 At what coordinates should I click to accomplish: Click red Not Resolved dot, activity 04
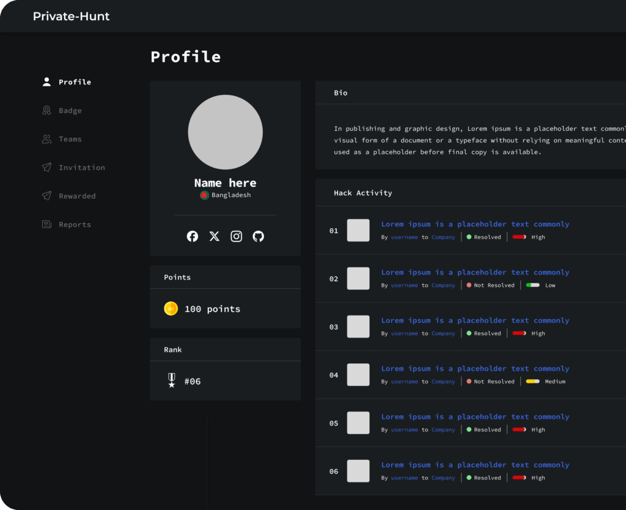point(469,382)
